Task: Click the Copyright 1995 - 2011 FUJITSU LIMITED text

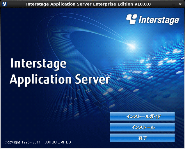Action: coord(38,142)
